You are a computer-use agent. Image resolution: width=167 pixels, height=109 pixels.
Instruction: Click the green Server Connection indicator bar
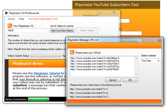pos(39,99)
